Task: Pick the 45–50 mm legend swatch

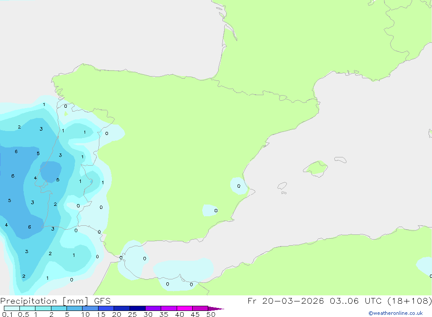Action: [200, 308]
